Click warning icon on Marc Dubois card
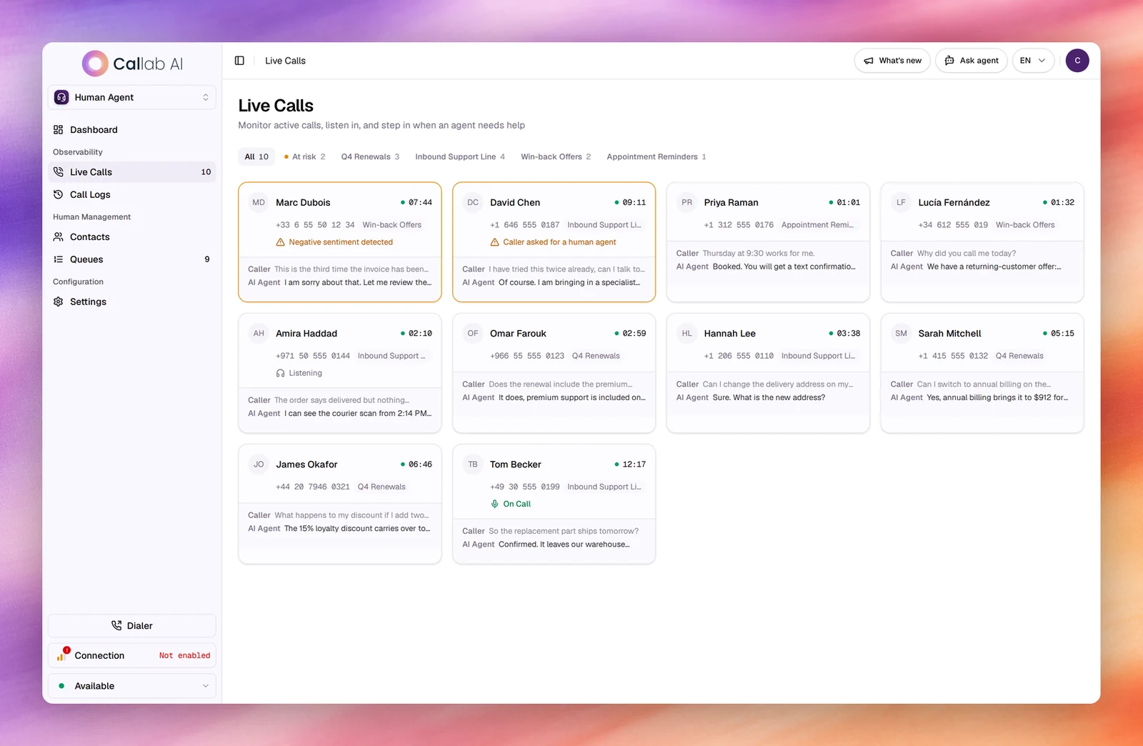The image size is (1143, 746). [x=281, y=242]
